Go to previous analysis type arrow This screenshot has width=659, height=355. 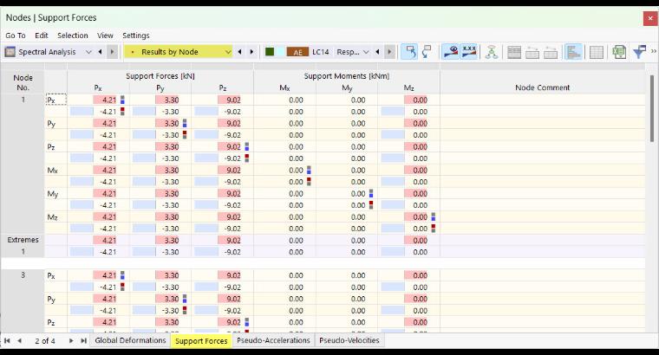pyautogui.click(x=100, y=52)
